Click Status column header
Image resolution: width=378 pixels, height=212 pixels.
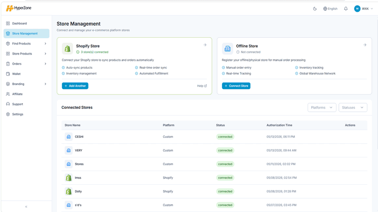coord(220,125)
